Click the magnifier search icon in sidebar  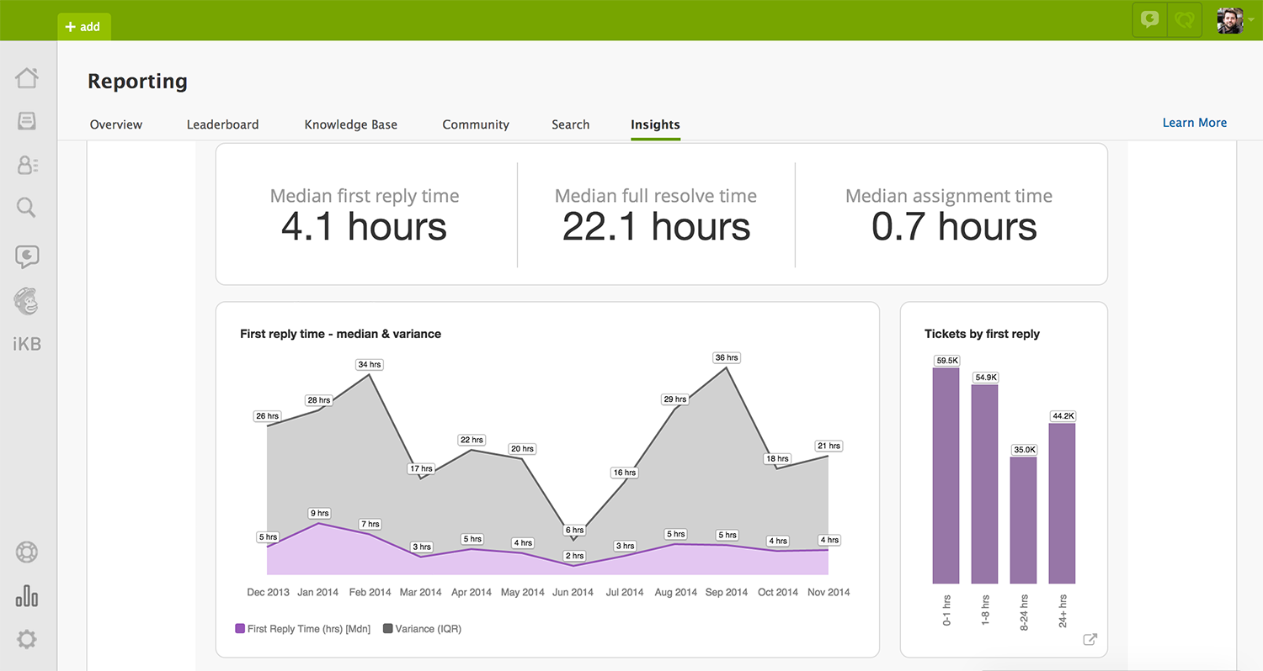click(27, 208)
